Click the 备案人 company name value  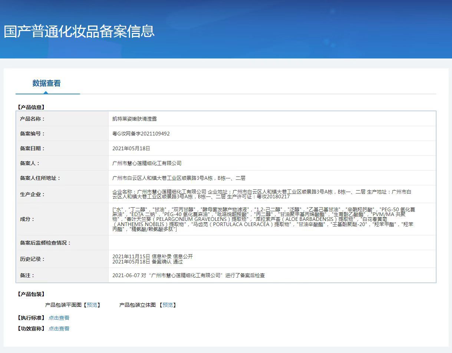(147, 163)
